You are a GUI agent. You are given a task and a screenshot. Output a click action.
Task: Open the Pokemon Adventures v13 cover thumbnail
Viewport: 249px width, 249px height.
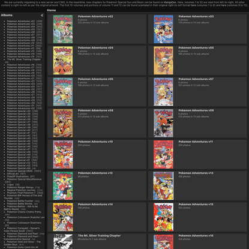(163, 186)
